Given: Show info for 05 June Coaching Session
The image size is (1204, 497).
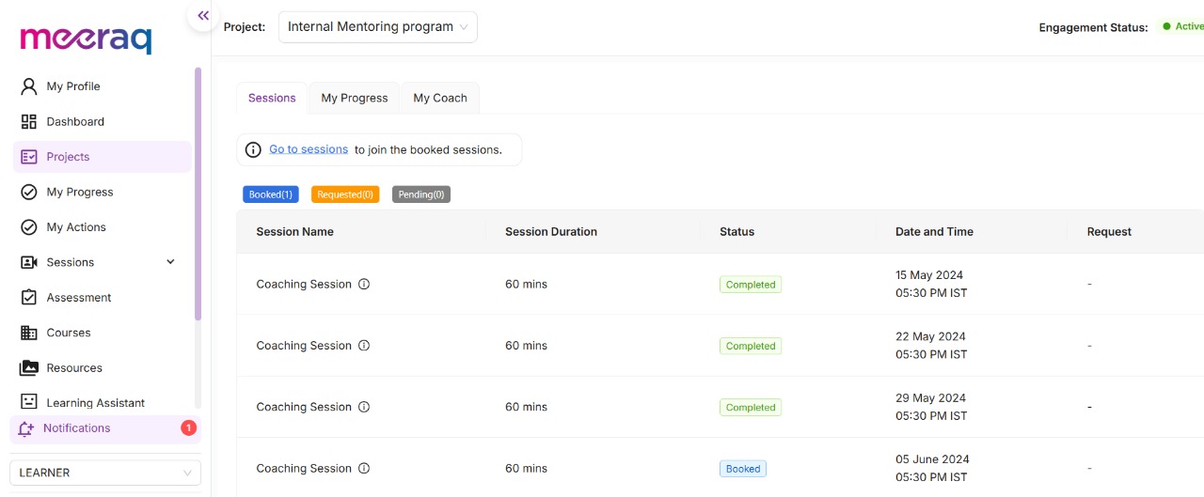Looking at the screenshot, I should (364, 468).
